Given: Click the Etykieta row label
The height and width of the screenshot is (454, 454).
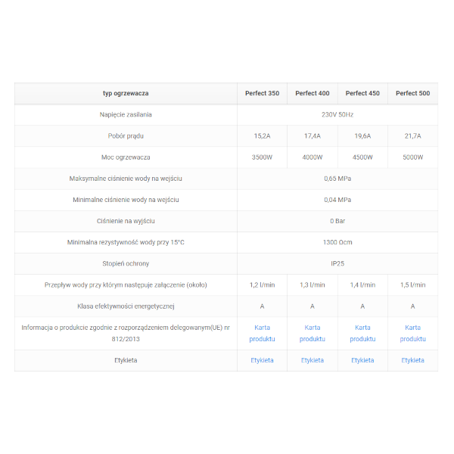Looking at the screenshot, I should 126,360.
